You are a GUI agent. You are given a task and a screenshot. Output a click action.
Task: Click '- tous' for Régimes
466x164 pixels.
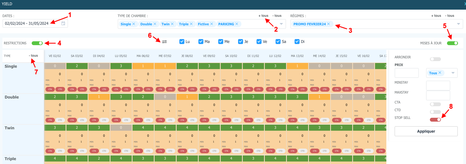click(450, 16)
